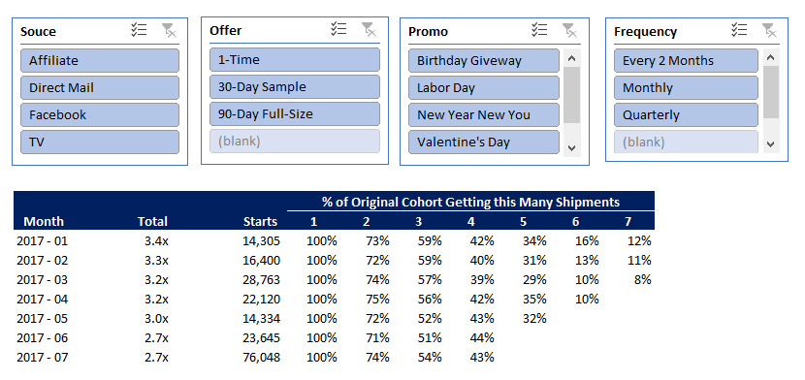Toggle the 30-Day Sample offer filter
Image resolution: width=805 pixels, height=380 pixels.
click(x=295, y=86)
